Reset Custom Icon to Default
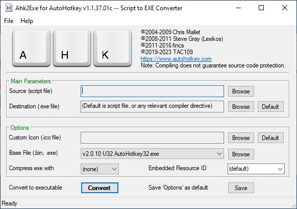 (270, 138)
